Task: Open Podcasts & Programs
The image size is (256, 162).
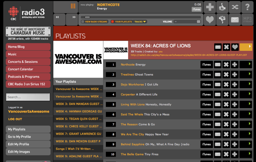Action: pyautogui.click(x=28, y=77)
